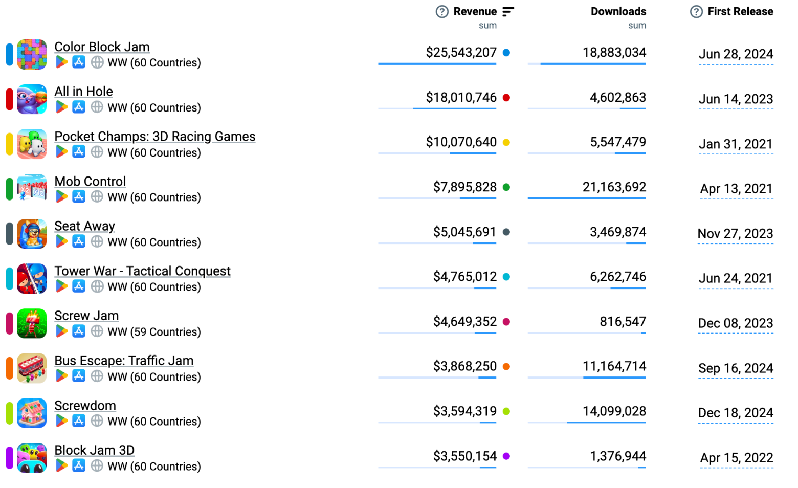Click the Google Play icon under Screwdom
This screenshot has height=488, width=798.
coord(61,420)
